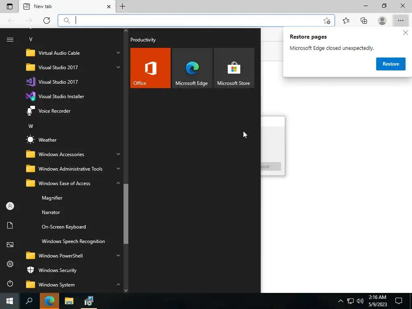Open Pictures from the Start sidebar
412x309 pixels.
click(x=10, y=245)
